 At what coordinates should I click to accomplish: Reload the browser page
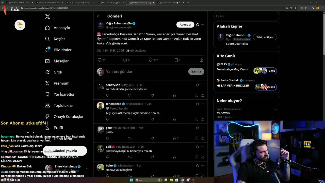(12, 8)
